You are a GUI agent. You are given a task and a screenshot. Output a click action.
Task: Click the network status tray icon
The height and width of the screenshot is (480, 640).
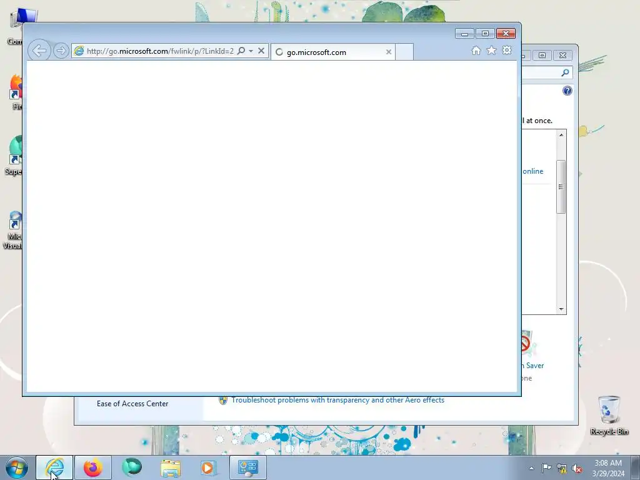pyautogui.click(x=562, y=468)
